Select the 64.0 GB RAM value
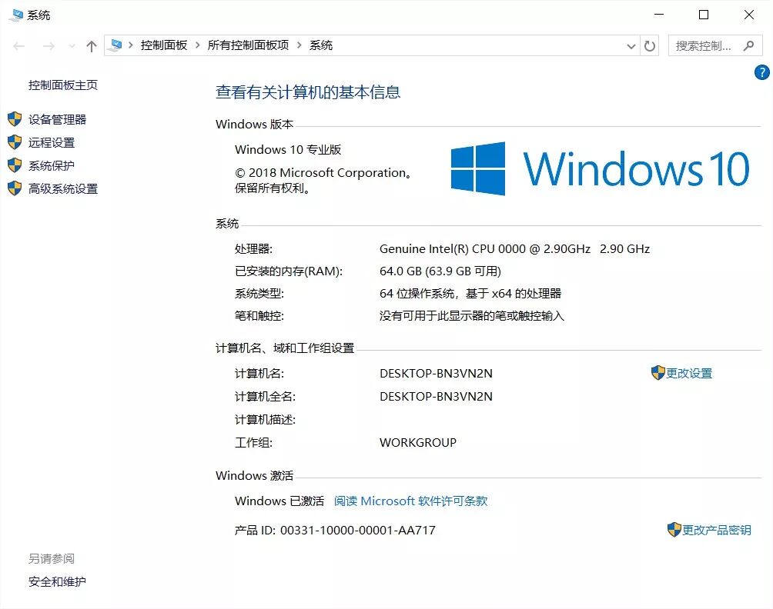 440,271
